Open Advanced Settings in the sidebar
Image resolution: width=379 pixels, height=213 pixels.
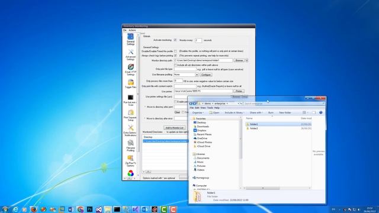coord(130,55)
